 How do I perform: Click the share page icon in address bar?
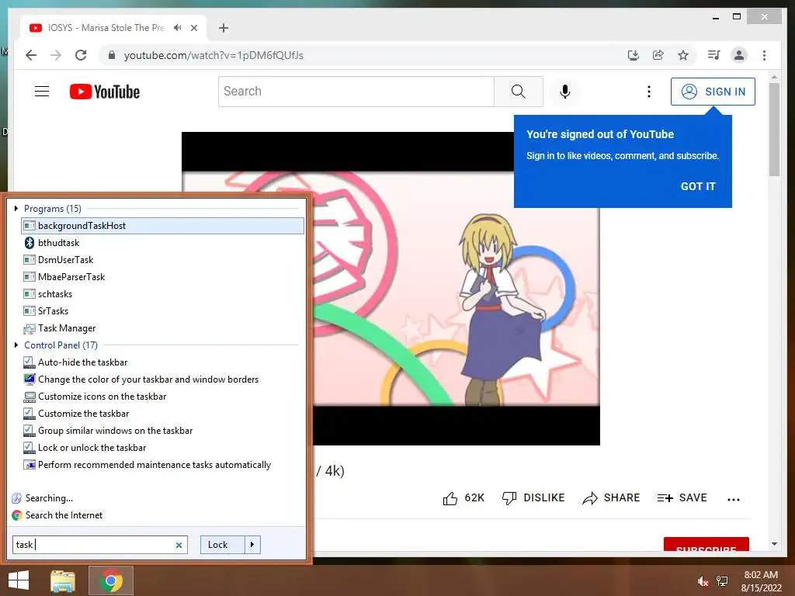pyautogui.click(x=658, y=55)
